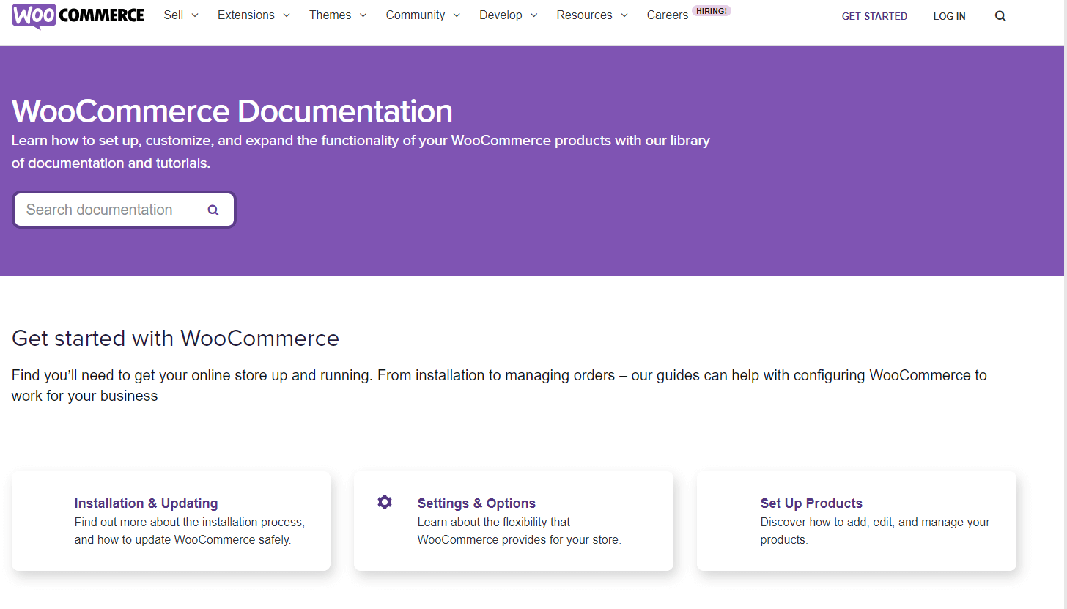This screenshot has width=1067, height=609.
Task: Open the Settings & Options link
Action: point(476,503)
